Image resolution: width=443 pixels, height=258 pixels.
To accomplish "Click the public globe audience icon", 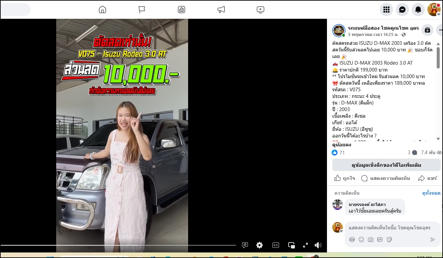I will click(x=403, y=35).
